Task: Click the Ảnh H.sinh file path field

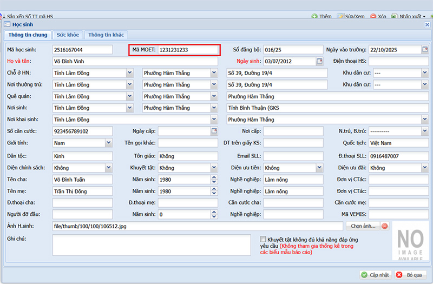Action: point(198,226)
